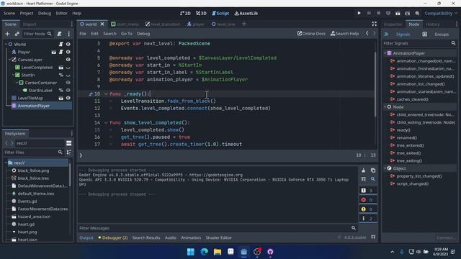Collapse the World node tree

[x=6, y=44]
